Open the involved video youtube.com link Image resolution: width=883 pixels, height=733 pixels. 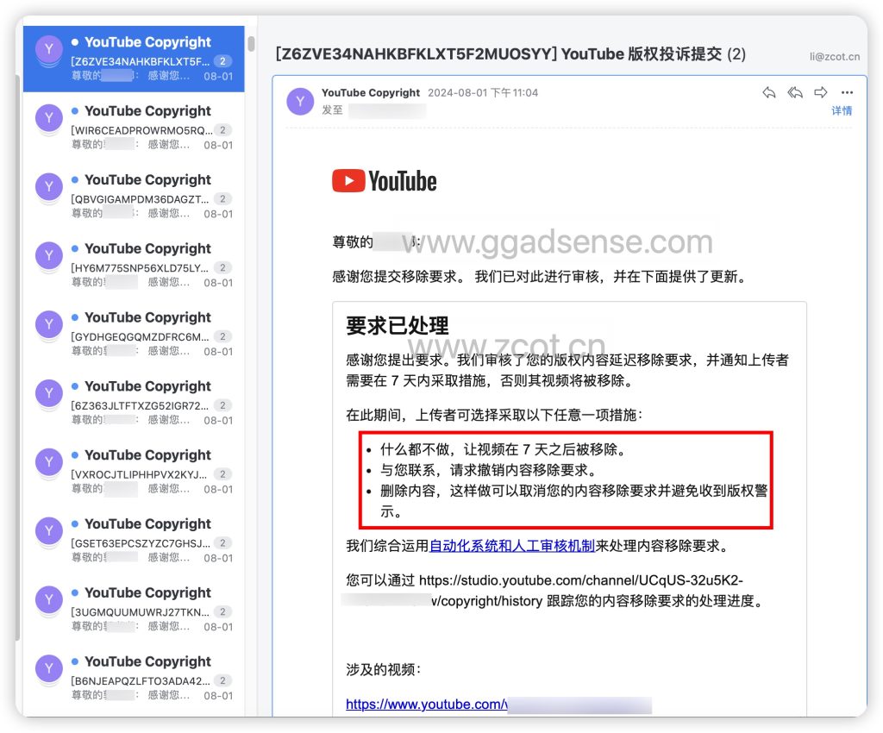(426, 705)
